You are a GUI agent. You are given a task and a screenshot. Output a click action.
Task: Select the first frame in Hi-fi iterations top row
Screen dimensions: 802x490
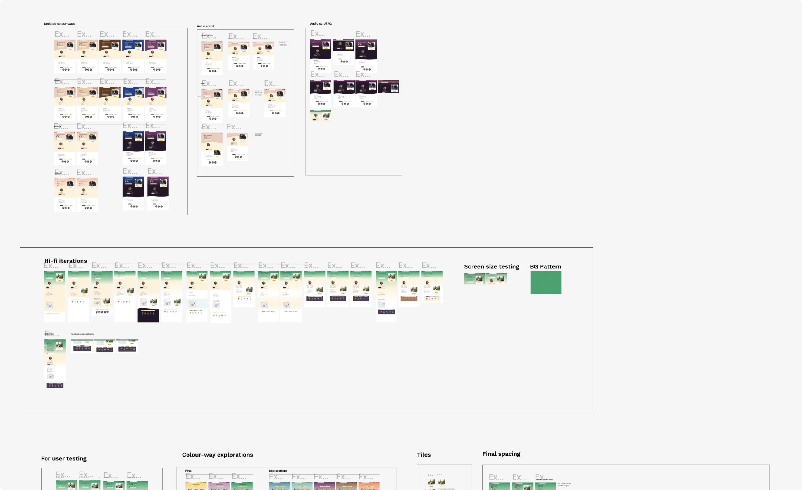click(x=54, y=297)
